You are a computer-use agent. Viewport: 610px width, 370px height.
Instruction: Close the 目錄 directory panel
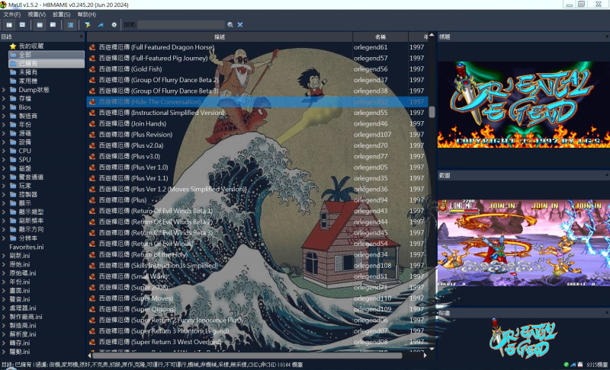[82, 37]
